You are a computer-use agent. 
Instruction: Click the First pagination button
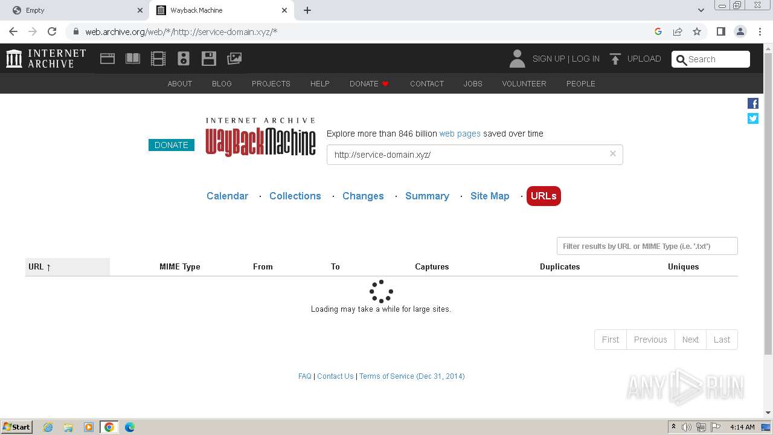[x=611, y=340]
